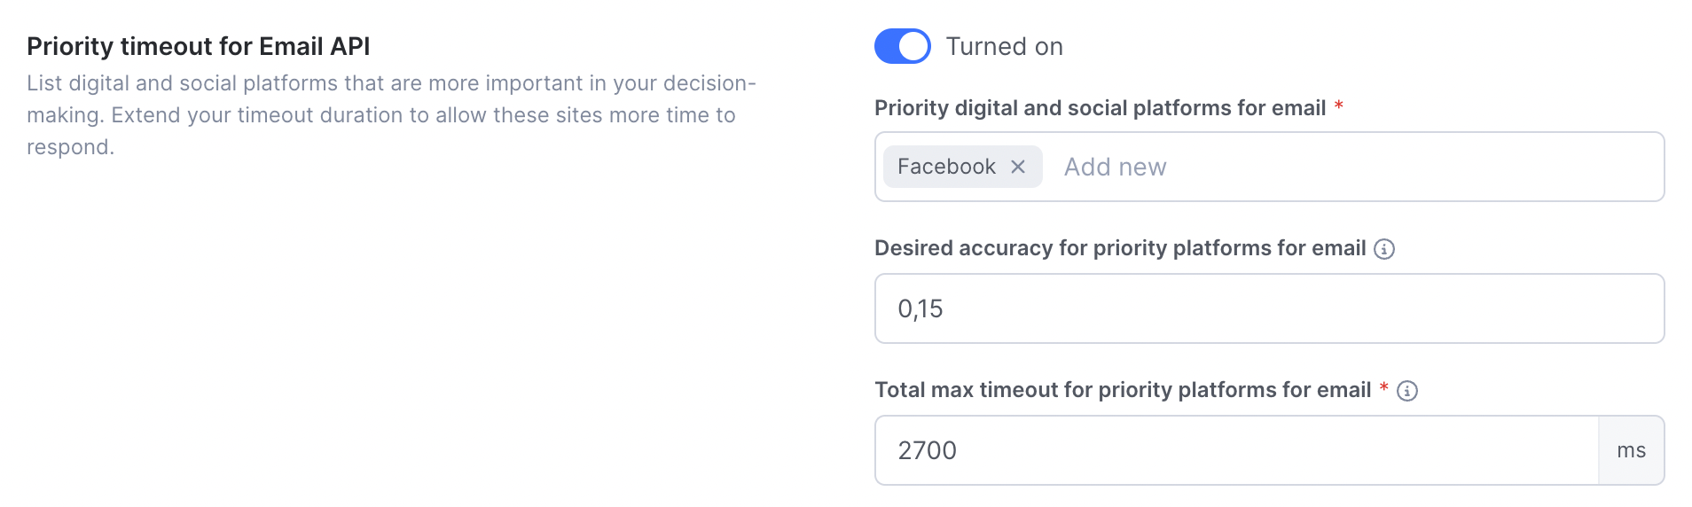Focus the 'Add new' platform input
This screenshot has height=507, width=1692.
click(1115, 167)
